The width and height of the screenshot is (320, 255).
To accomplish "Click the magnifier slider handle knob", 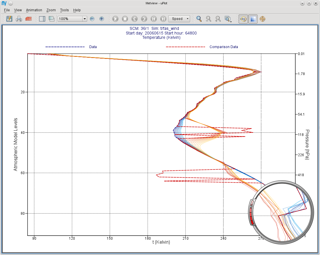I will [251, 206].
